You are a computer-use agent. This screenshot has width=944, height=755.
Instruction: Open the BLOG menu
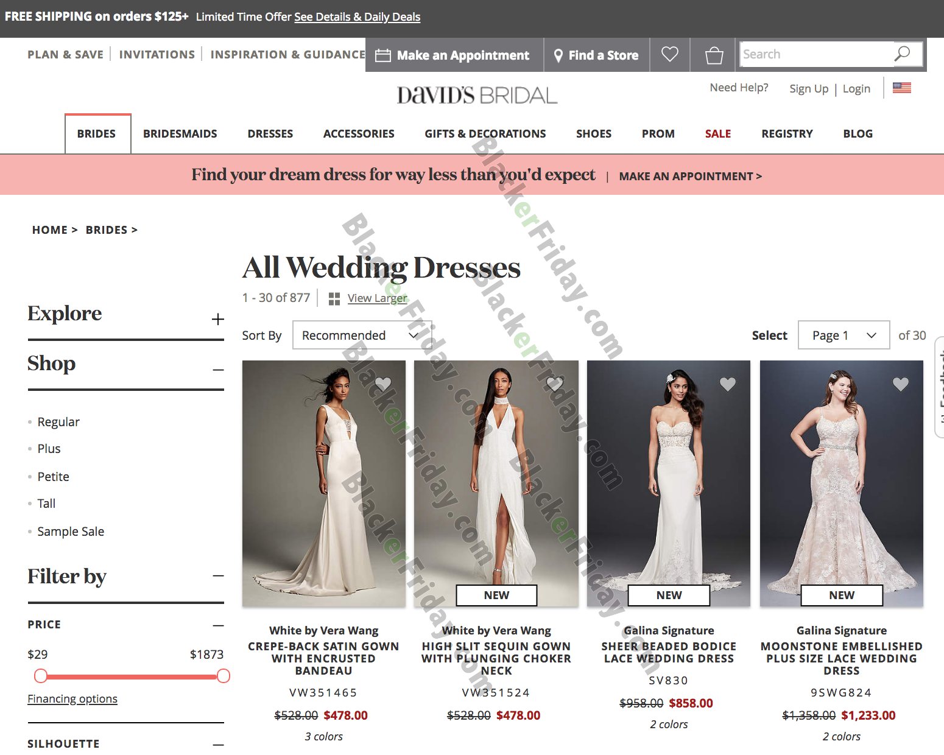(x=858, y=133)
